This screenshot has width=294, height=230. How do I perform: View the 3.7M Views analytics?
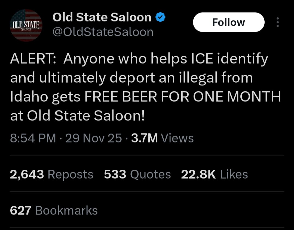click(x=162, y=138)
